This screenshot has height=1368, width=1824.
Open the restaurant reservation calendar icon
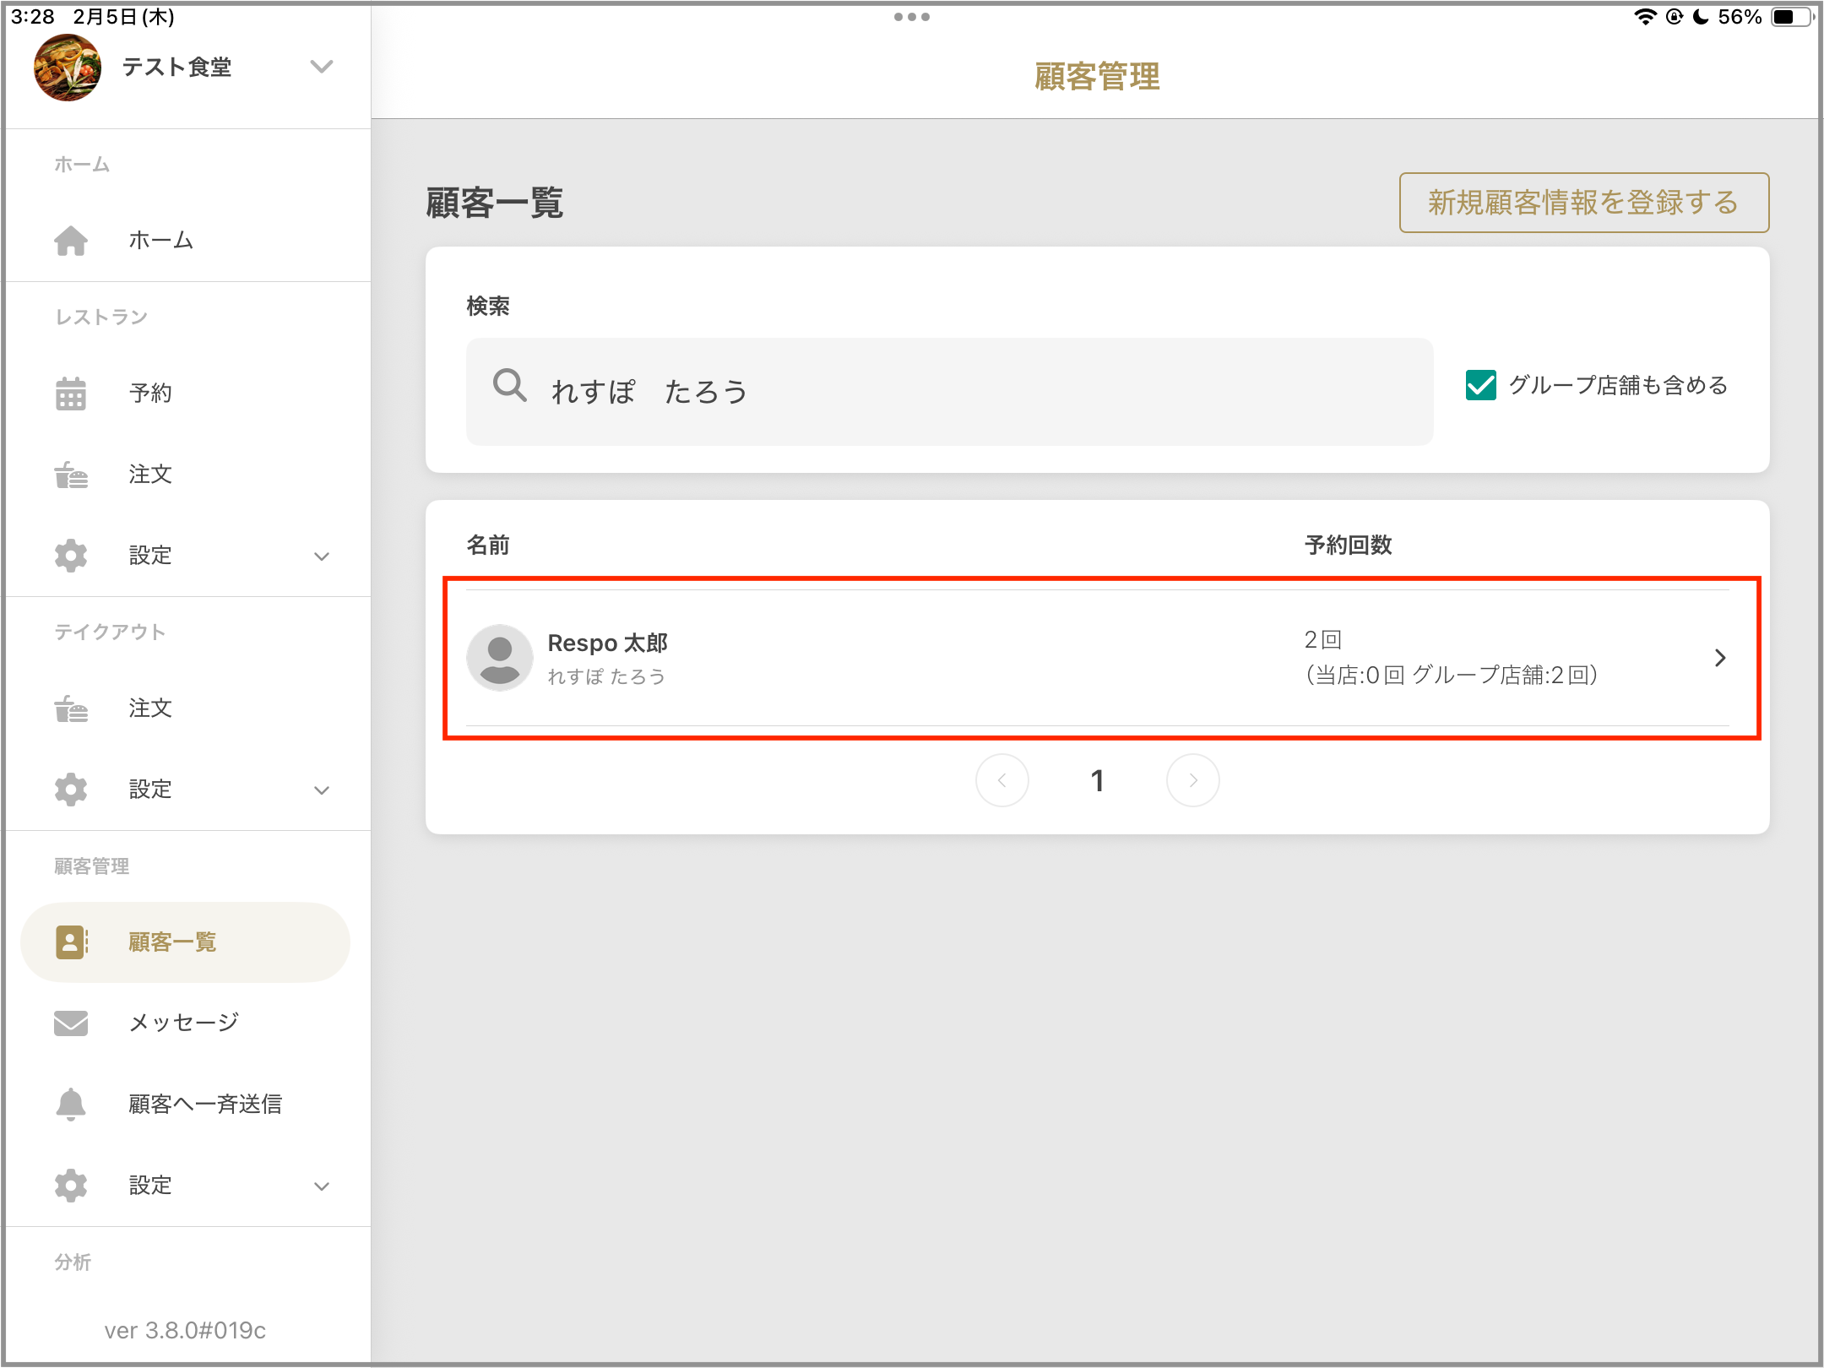click(x=71, y=394)
